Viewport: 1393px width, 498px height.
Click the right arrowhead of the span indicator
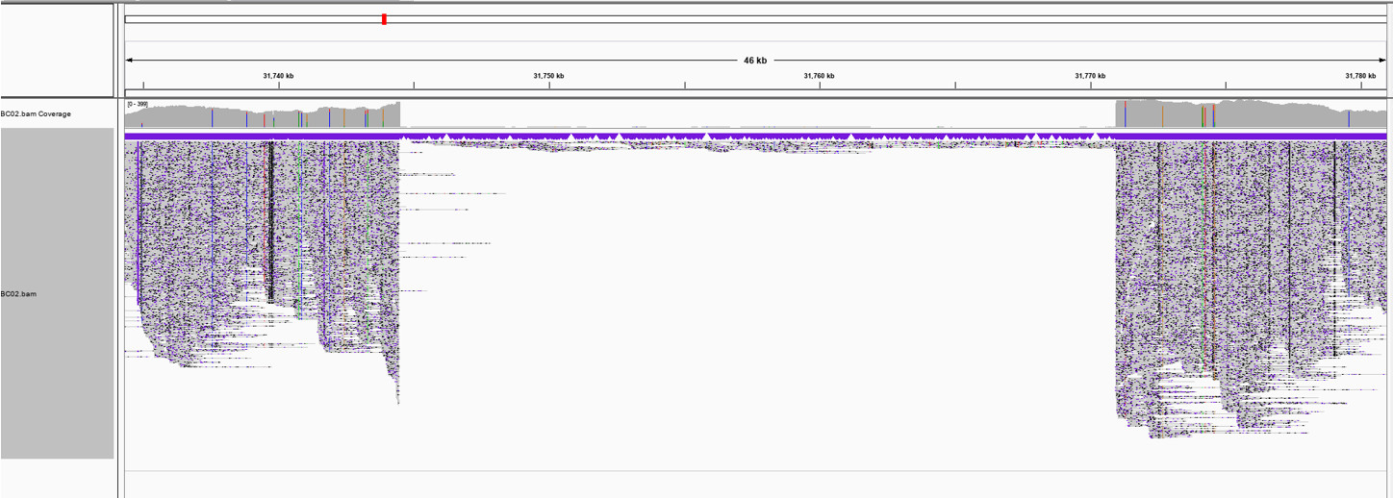(1383, 61)
